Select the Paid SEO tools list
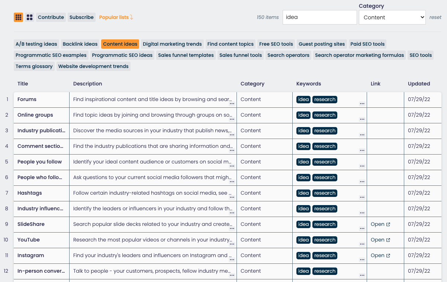 coord(367,44)
